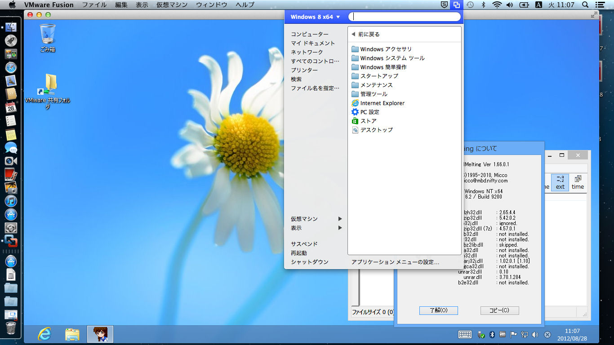
Task: Click the VMware applications menu icon in the menu bar
Action: point(457,5)
